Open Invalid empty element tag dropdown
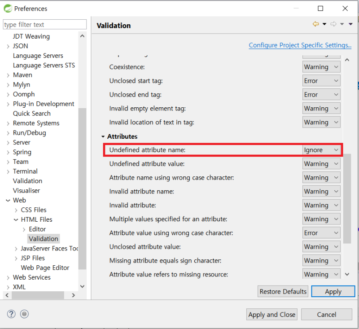 321,109
